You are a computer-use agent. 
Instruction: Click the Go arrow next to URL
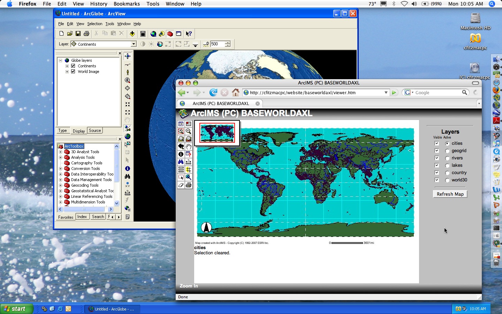394,92
